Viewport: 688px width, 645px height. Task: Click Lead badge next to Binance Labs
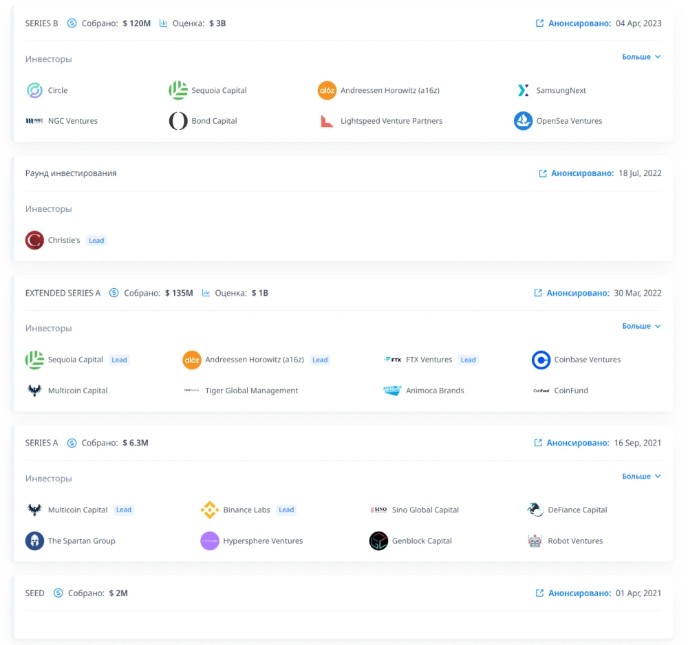(286, 510)
